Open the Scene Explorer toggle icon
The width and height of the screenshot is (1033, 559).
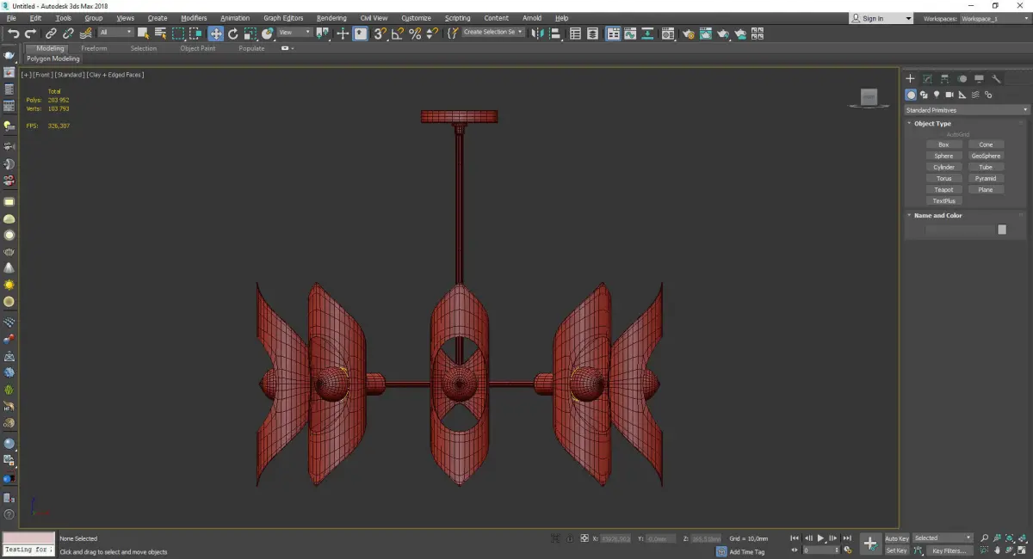[576, 34]
